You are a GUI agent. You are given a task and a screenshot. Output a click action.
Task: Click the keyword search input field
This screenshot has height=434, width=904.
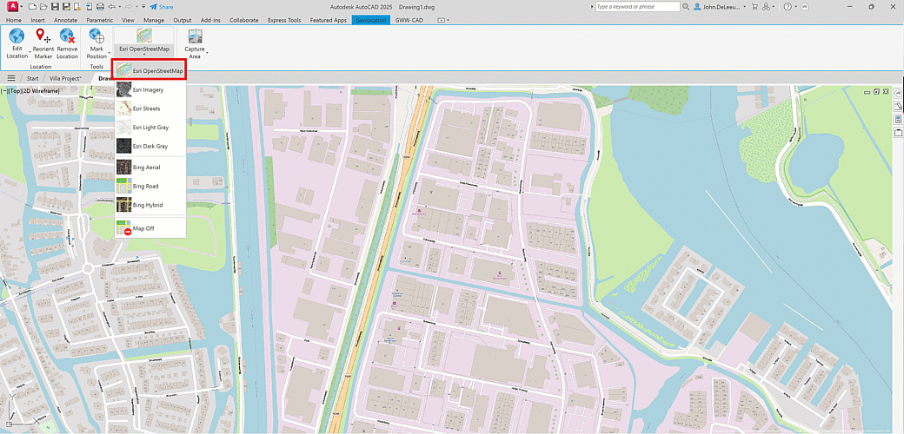point(637,6)
